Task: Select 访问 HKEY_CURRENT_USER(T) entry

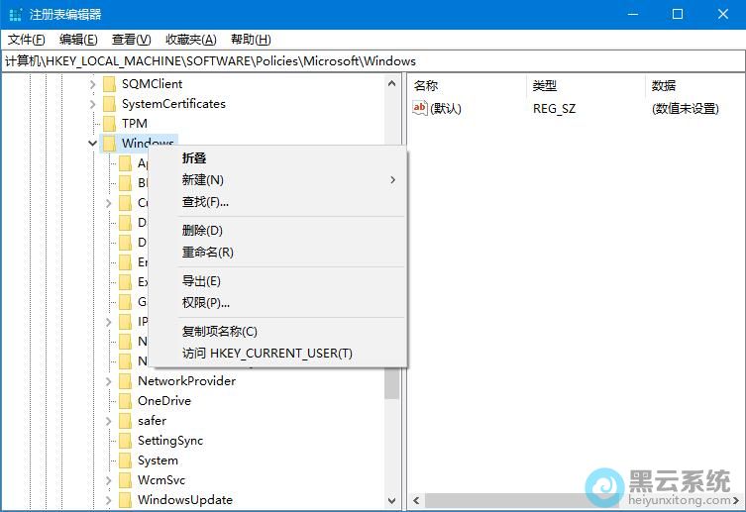Action: [278, 353]
